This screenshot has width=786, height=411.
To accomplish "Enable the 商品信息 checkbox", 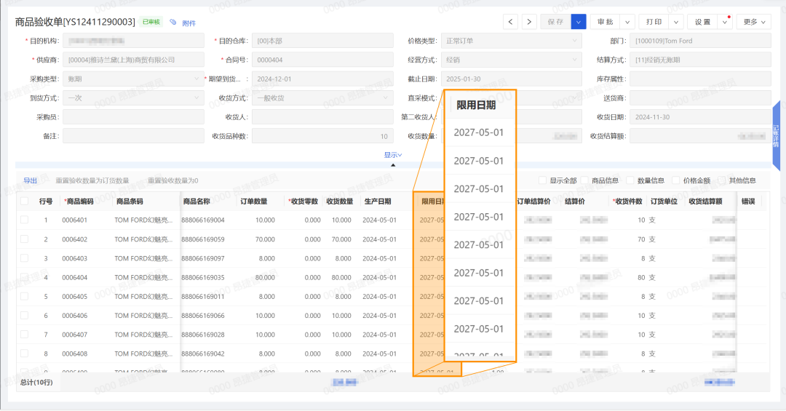I will click(x=584, y=180).
